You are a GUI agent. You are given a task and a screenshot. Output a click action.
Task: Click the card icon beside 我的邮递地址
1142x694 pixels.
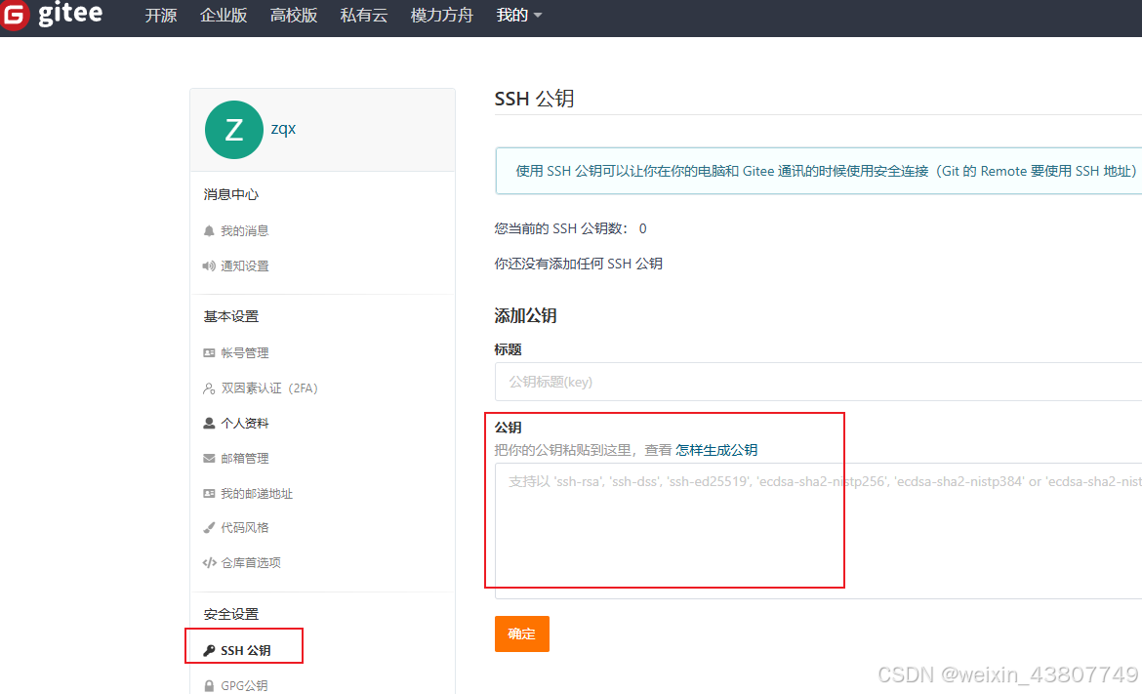pyautogui.click(x=209, y=493)
